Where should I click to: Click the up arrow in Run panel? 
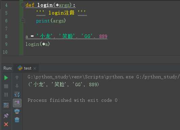point(17,78)
